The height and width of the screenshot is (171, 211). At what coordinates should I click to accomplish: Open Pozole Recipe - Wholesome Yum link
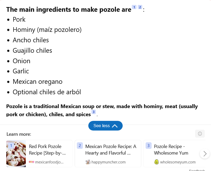(171, 150)
